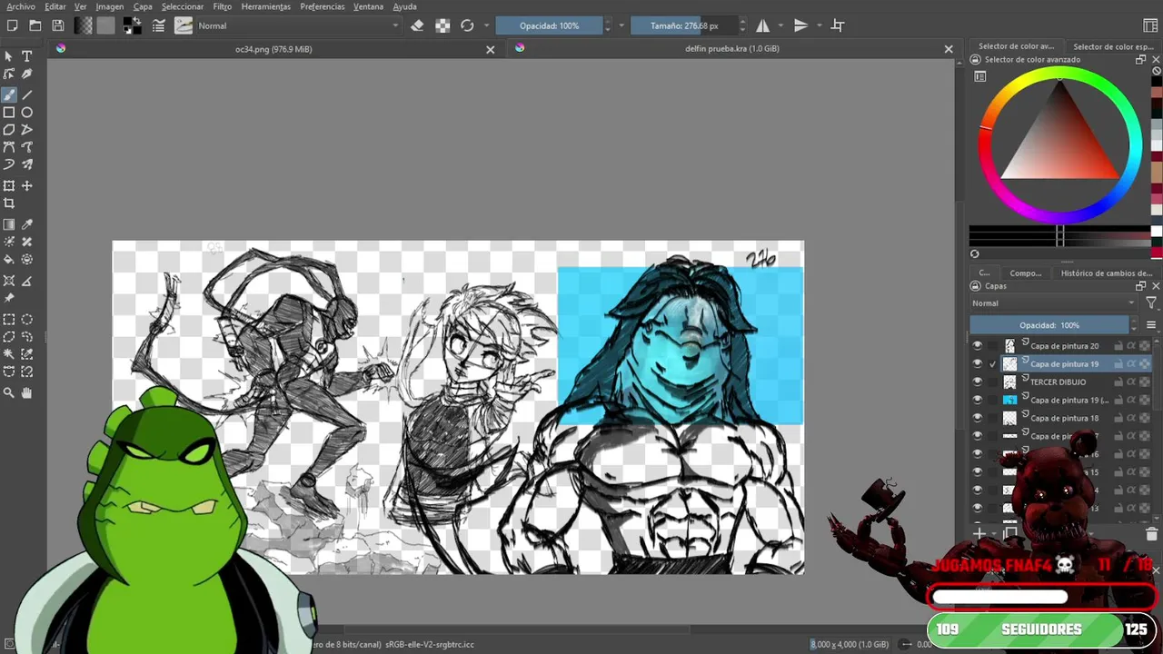This screenshot has width=1163, height=654.
Task: Open layer blending mode Normal dropdown
Action: 1054,303
